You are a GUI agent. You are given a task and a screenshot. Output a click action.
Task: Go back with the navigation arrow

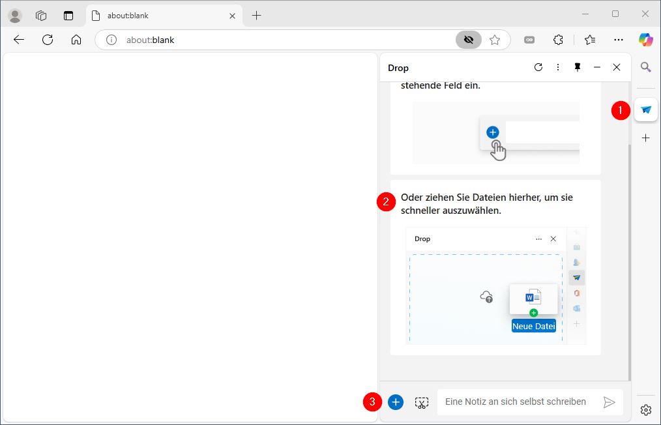pyautogui.click(x=18, y=40)
